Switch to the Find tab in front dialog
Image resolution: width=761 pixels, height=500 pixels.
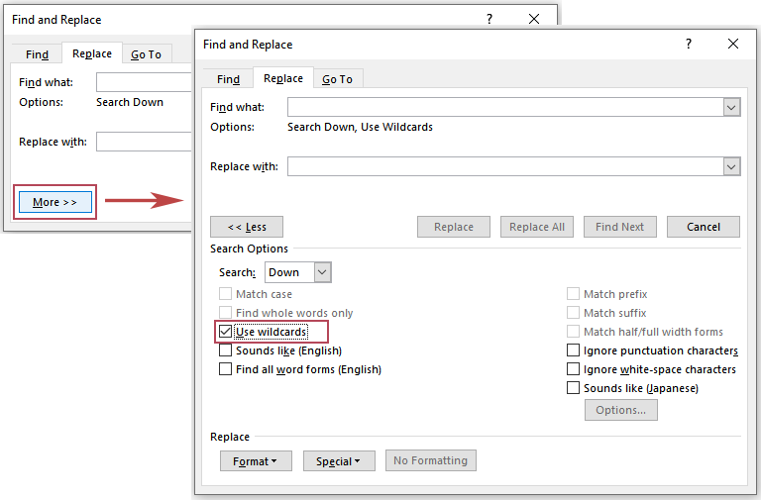click(228, 79)
